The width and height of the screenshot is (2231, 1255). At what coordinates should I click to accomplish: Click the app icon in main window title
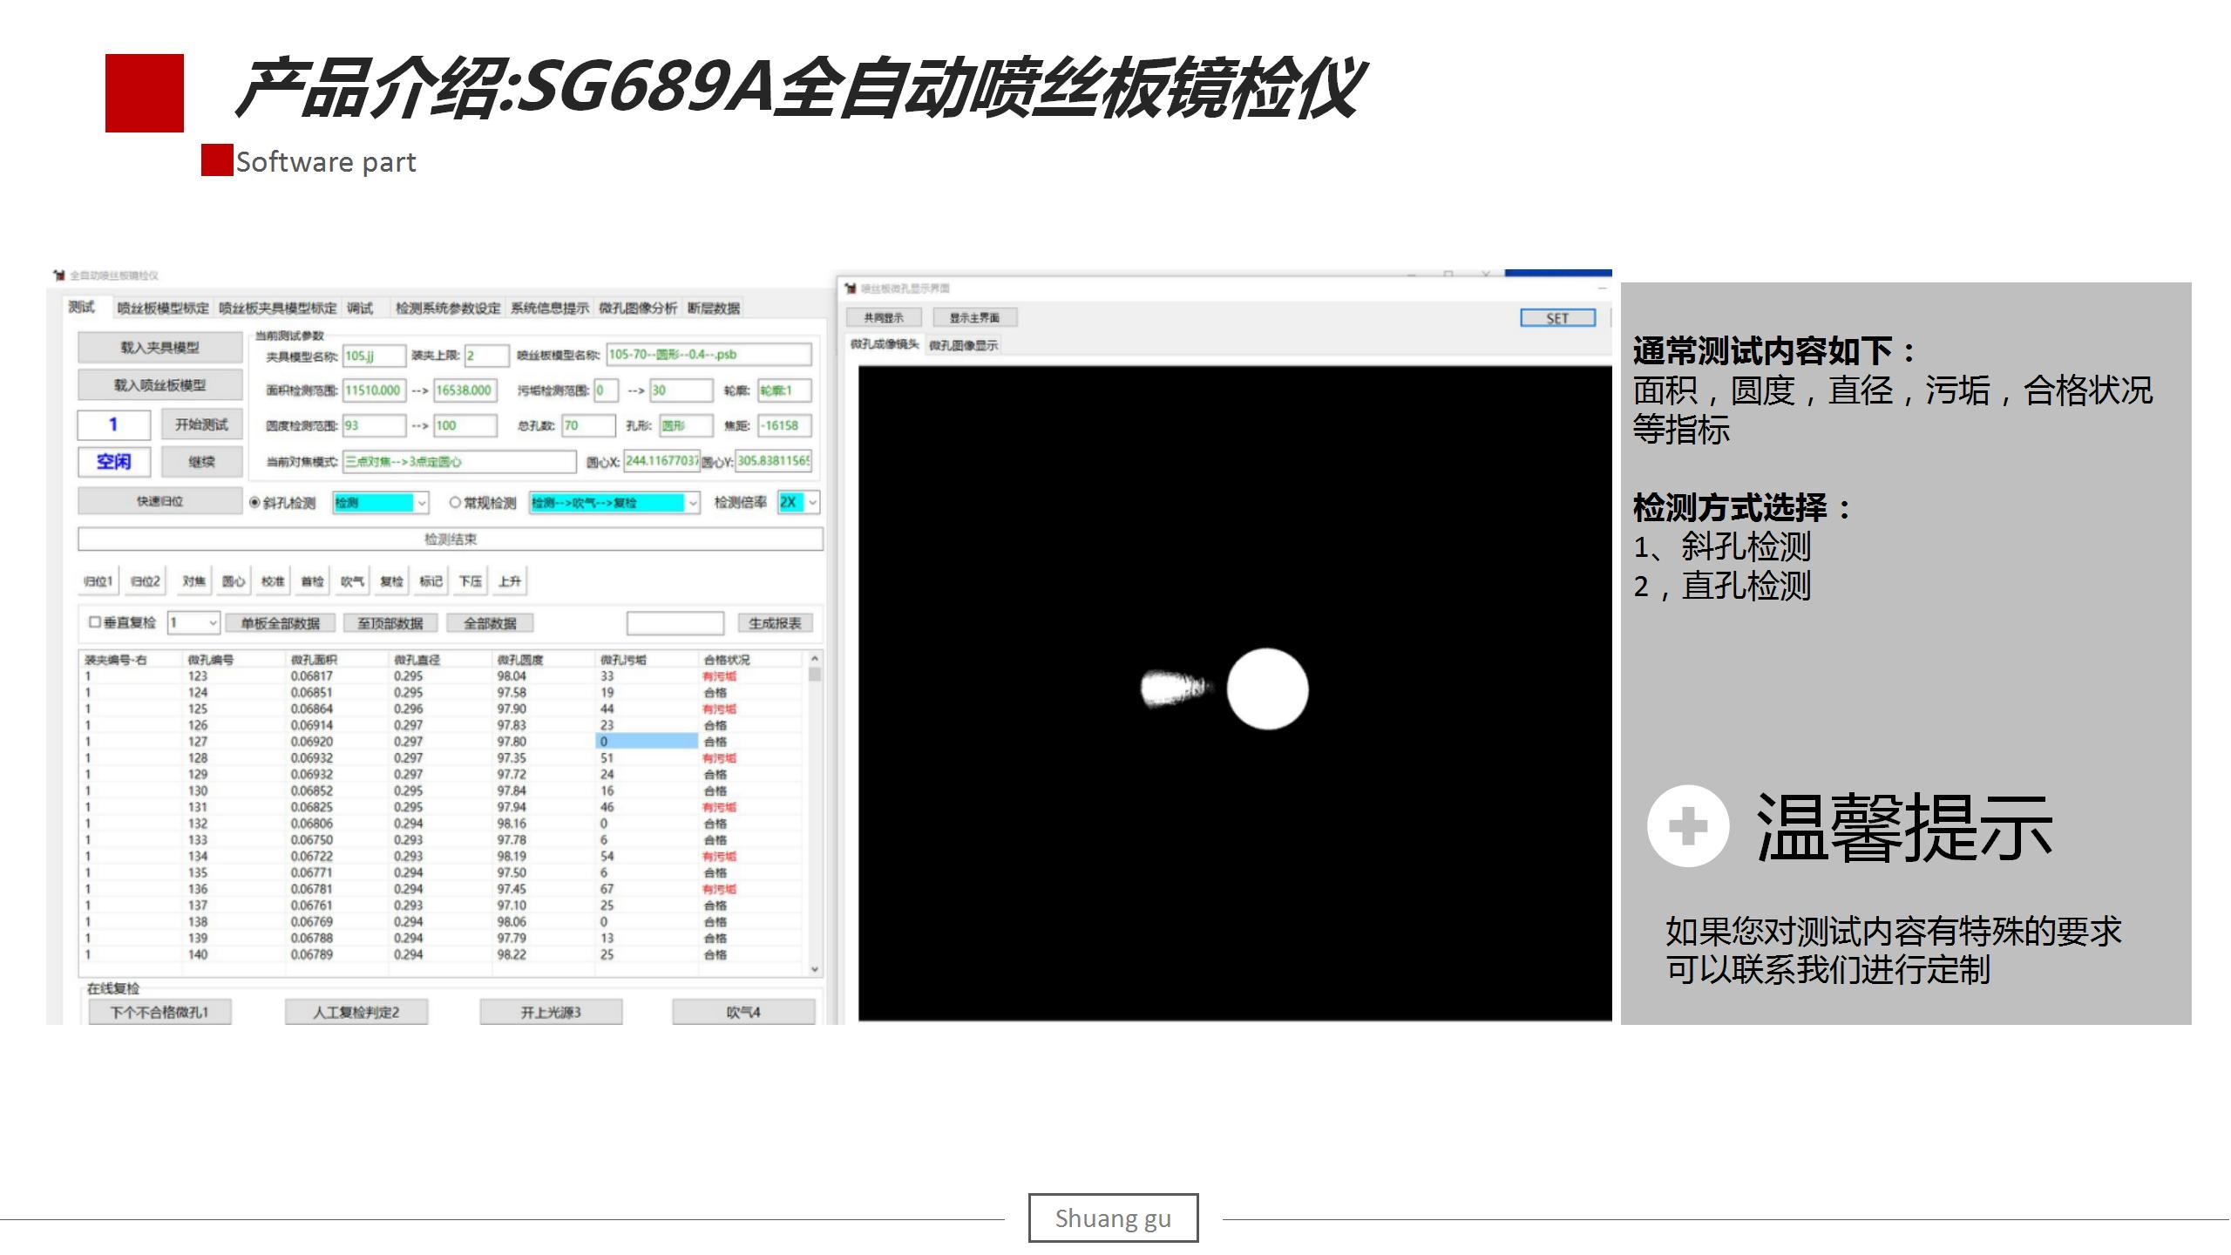(x=59, y=275)
